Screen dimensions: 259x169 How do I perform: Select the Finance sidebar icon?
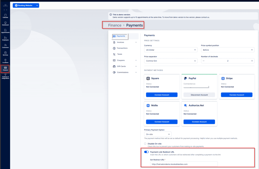(x=5, y=69)
